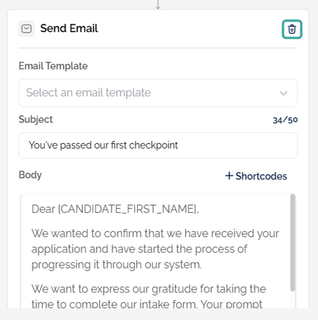The height and width of the screenshot is (320, 318).
Task: Place cursor after 'checkpoint' in the subject
Action: click(179, 145)
